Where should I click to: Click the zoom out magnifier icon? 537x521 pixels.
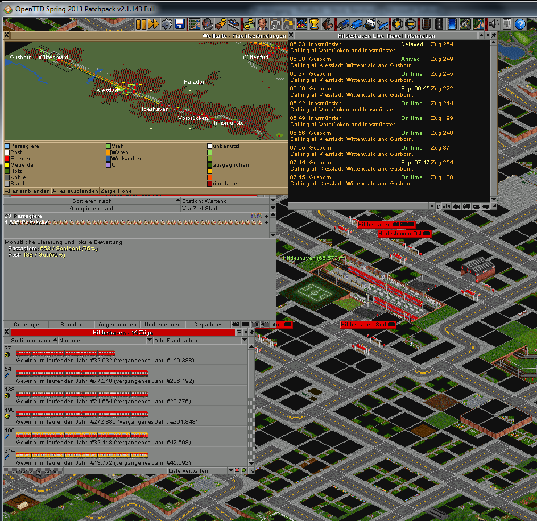click(411, 24)
